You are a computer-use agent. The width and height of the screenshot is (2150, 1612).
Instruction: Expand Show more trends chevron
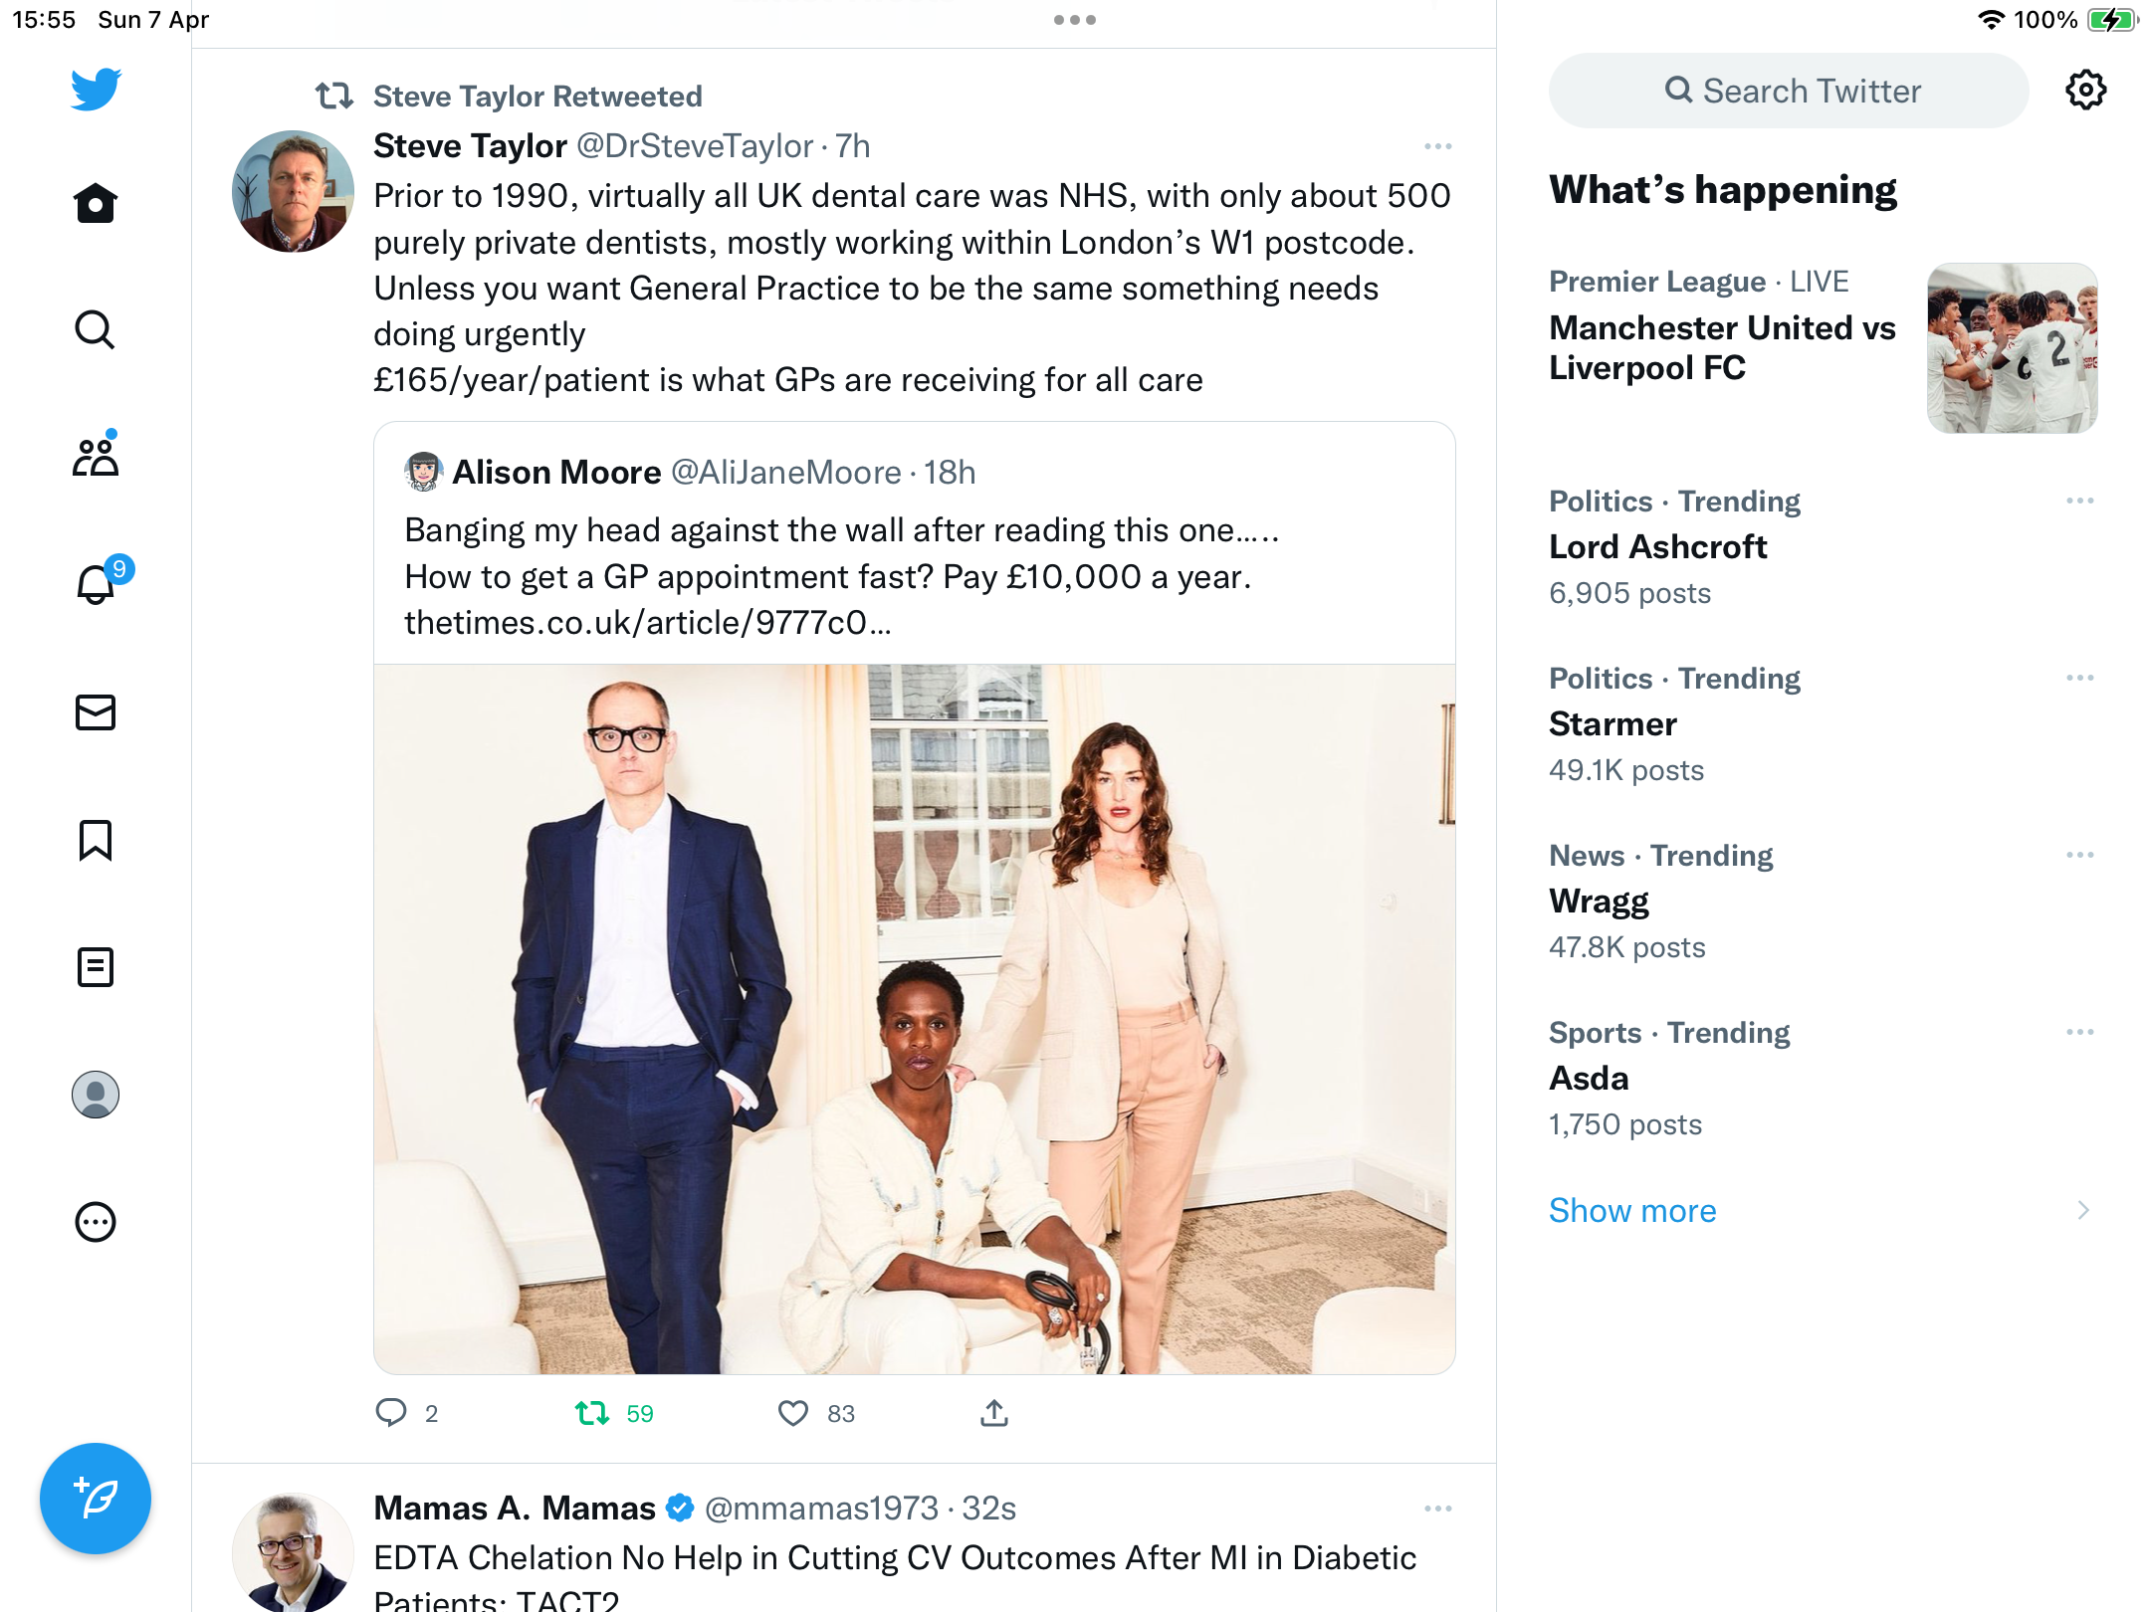2083,1210
